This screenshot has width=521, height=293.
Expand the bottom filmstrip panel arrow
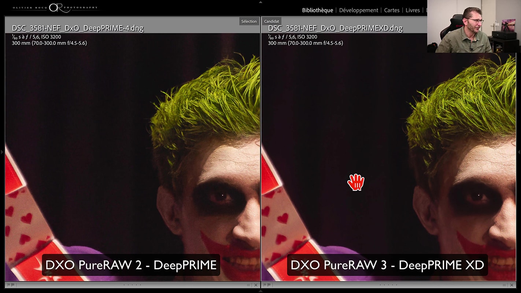260,291
